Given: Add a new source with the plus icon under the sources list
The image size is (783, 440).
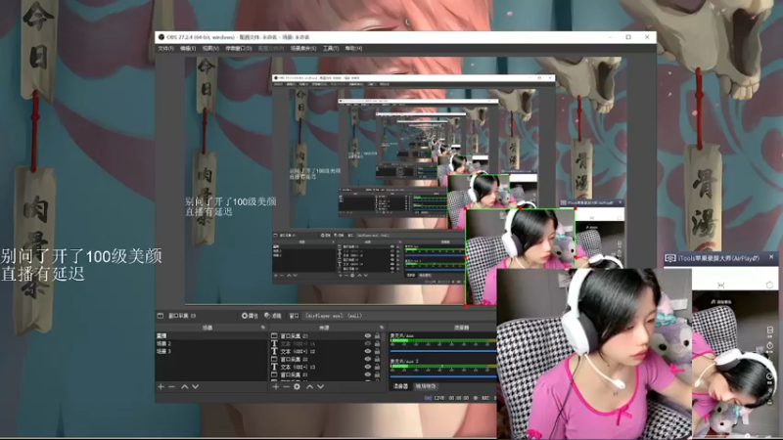Looking at the screenshot, I should [x=275, y=386].
